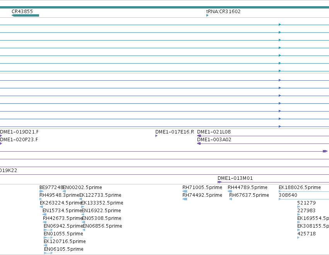
Task: Click the RH71005.5prime feature glyph
Action: coord(185,191)
